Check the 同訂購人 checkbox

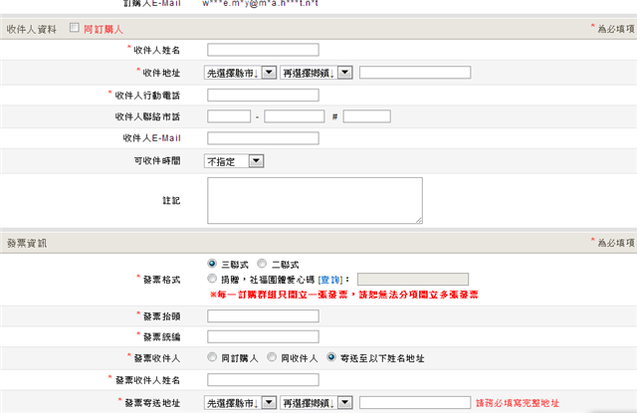pos(74,28)
